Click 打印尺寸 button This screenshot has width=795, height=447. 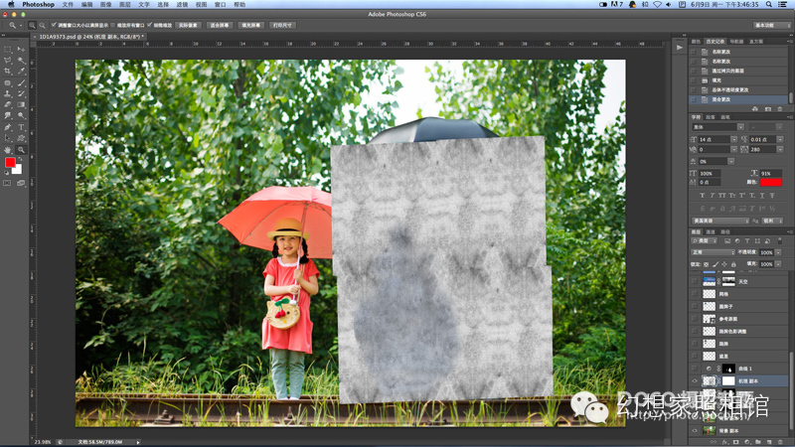click(282, 26)
